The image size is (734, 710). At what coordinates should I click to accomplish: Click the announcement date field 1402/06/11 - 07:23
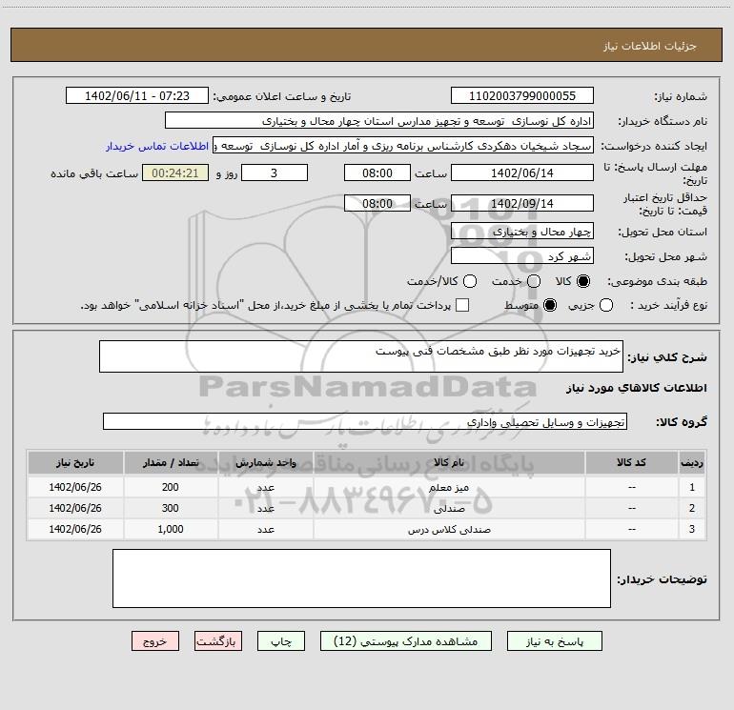[137, 96]
